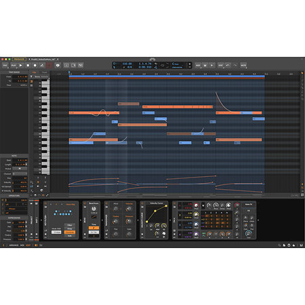Image resolution: width=305 pixels, height=305 pixels.
Task: Click the middle point on Velocity Curve graph
Action: point(155,211)
